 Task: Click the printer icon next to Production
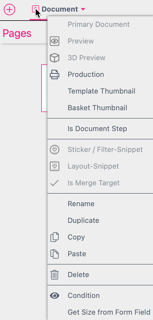[55, 74]
